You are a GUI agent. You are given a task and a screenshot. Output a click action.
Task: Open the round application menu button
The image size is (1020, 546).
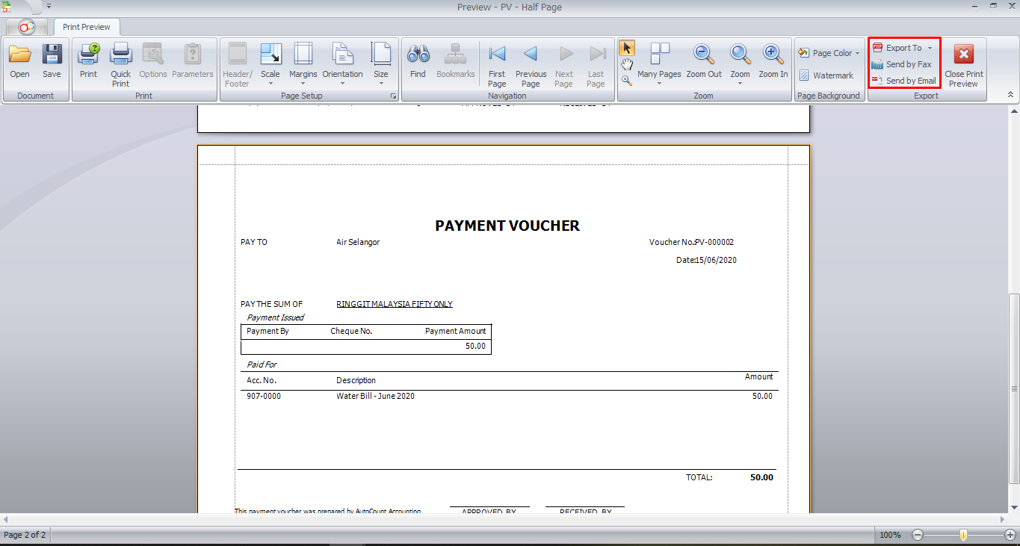click(28, 27)
